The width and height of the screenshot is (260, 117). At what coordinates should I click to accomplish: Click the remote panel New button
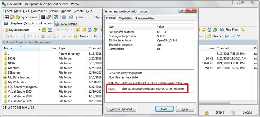pos(213,36)
